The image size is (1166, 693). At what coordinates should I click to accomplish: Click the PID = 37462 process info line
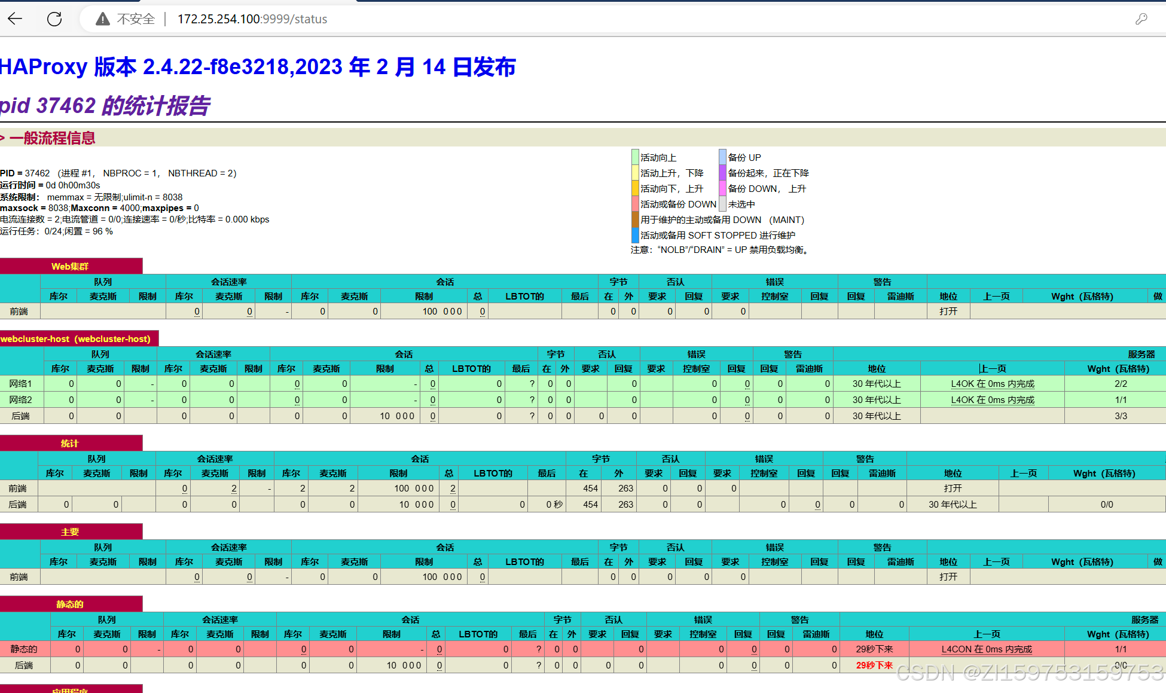click(x=118, y=173)
